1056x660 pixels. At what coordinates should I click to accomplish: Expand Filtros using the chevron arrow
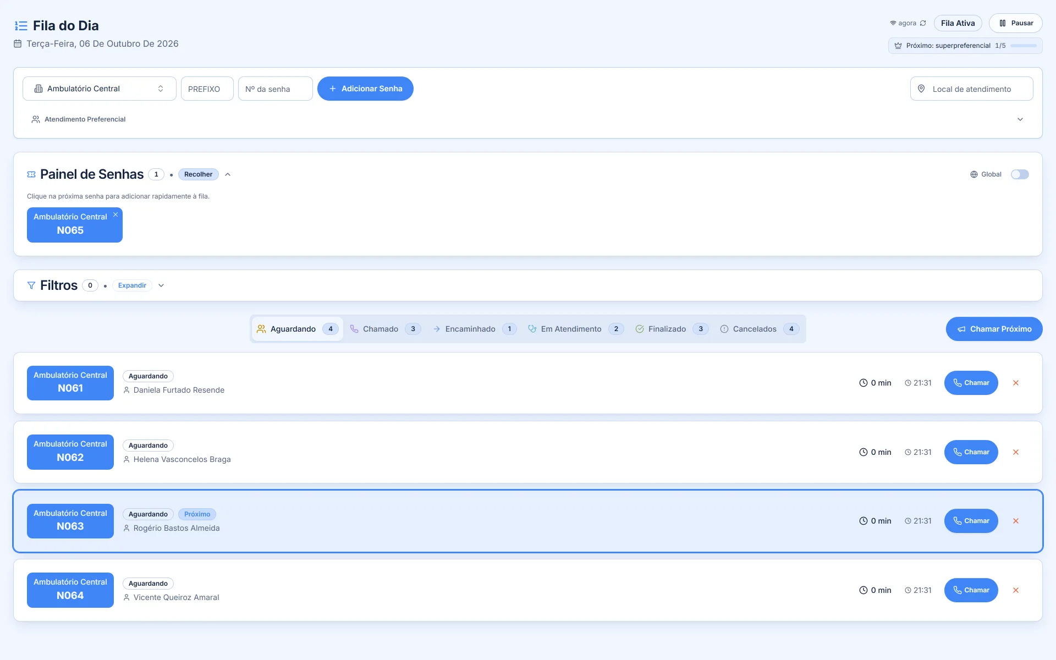[161, 285]
